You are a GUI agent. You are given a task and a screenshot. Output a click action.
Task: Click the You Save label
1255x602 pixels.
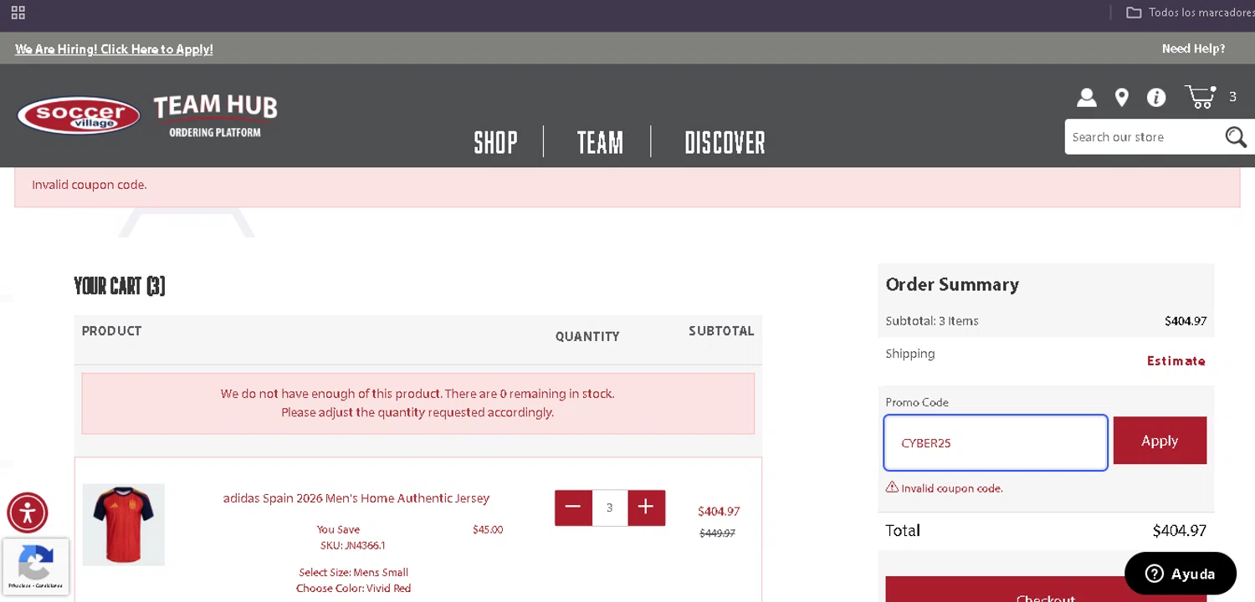(338, 529)
